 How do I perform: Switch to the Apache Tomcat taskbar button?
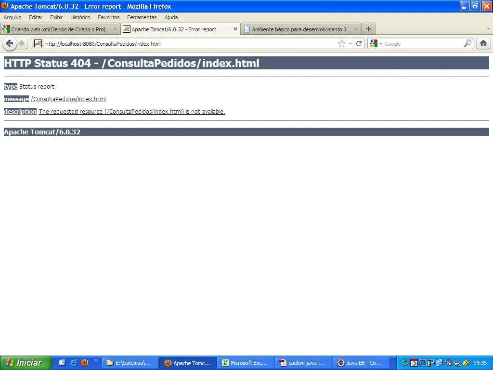pyautogui.click(x=187, y=363)
